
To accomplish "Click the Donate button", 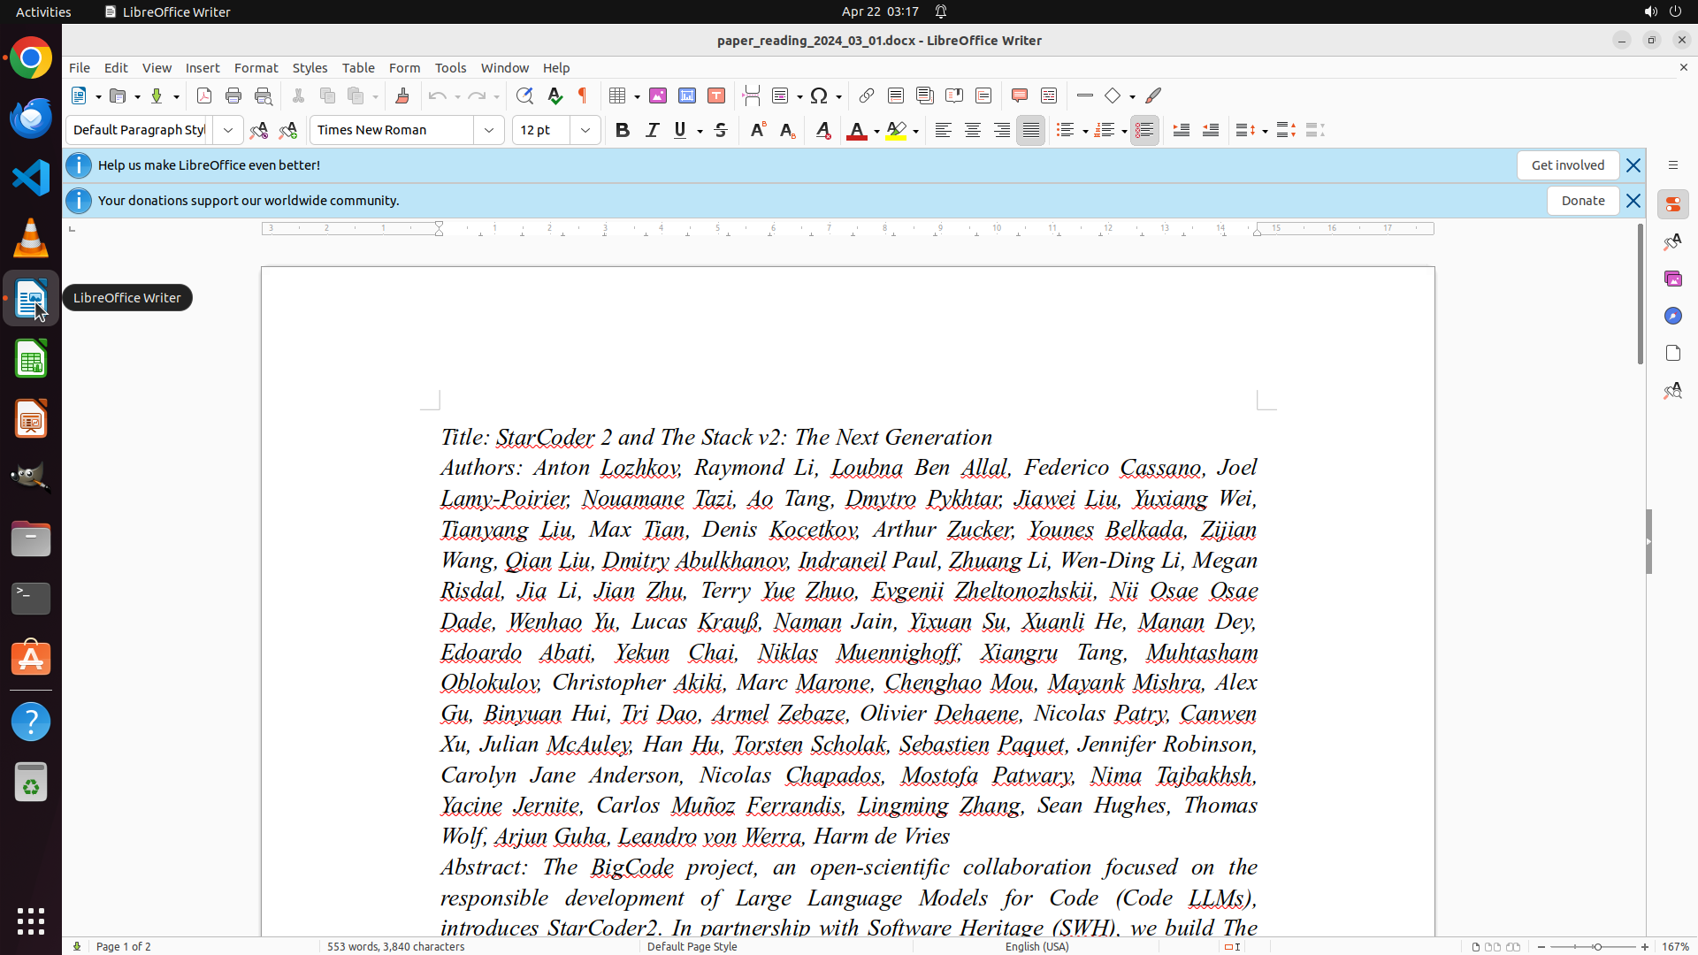I will pos(1582,201).
